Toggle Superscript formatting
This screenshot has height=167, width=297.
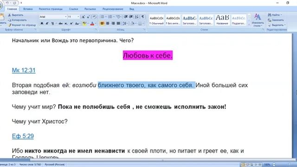click(x=71, y=24)
